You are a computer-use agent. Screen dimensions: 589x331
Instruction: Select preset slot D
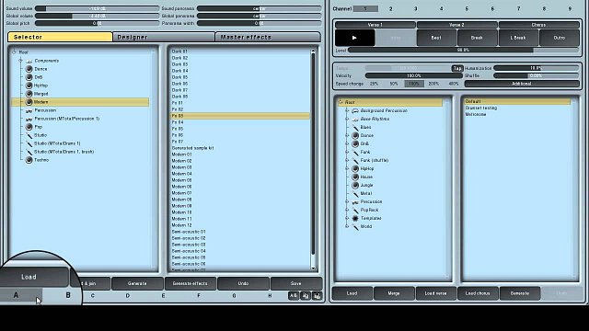pos(128,296)
